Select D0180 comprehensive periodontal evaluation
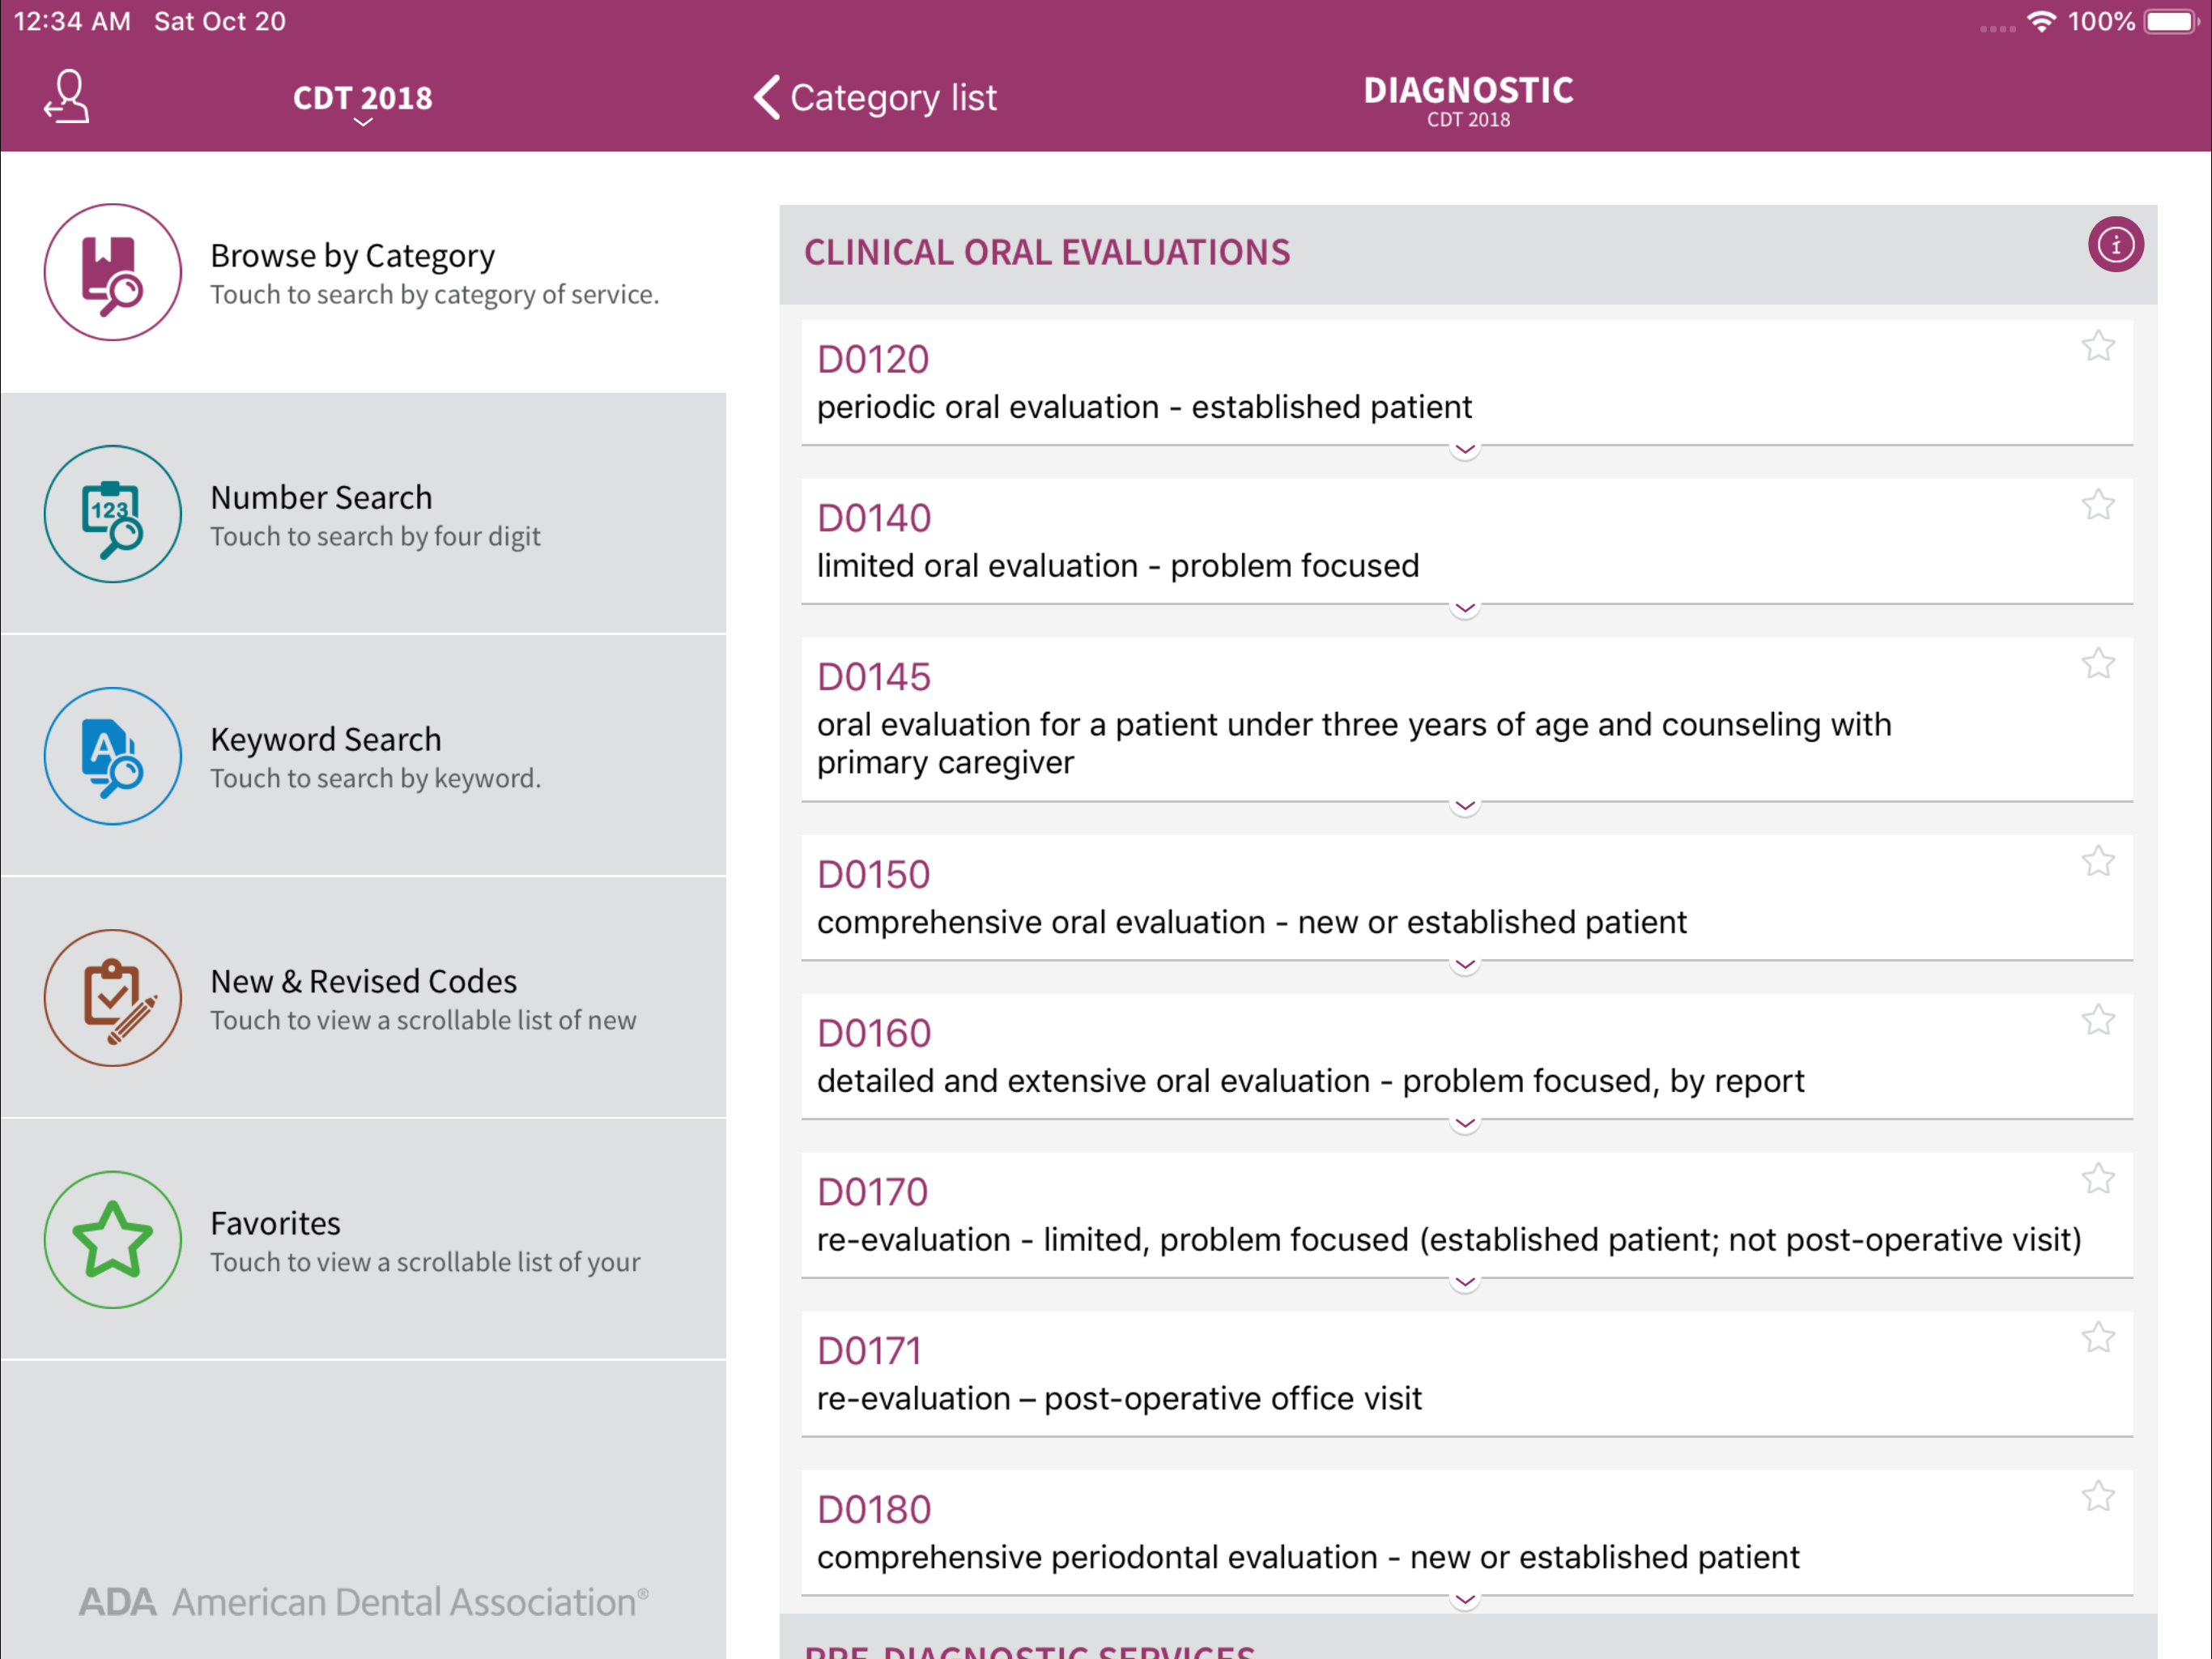 point(1467,1533)
